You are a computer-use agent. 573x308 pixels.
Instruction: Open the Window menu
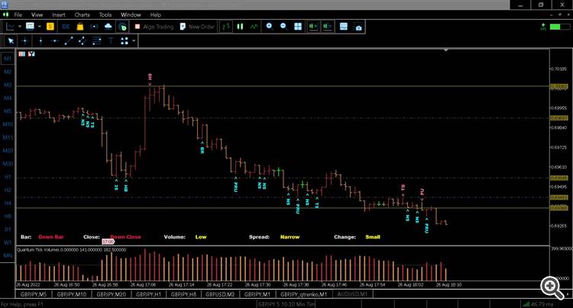coord(131,15)
